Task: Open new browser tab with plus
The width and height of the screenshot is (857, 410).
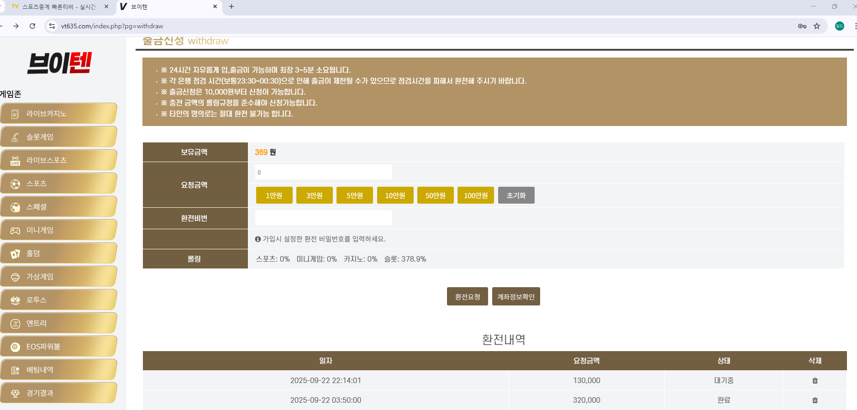Action: pyautogui.click(x=231, y=6)
